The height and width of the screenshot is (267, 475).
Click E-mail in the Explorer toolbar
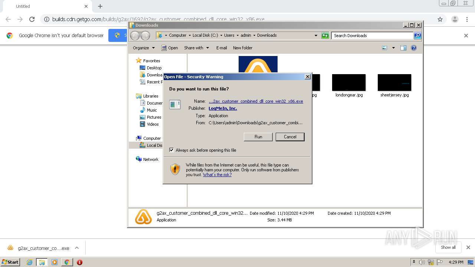coord(222,48)
